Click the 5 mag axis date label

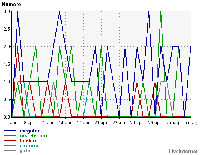pos(191,123)
